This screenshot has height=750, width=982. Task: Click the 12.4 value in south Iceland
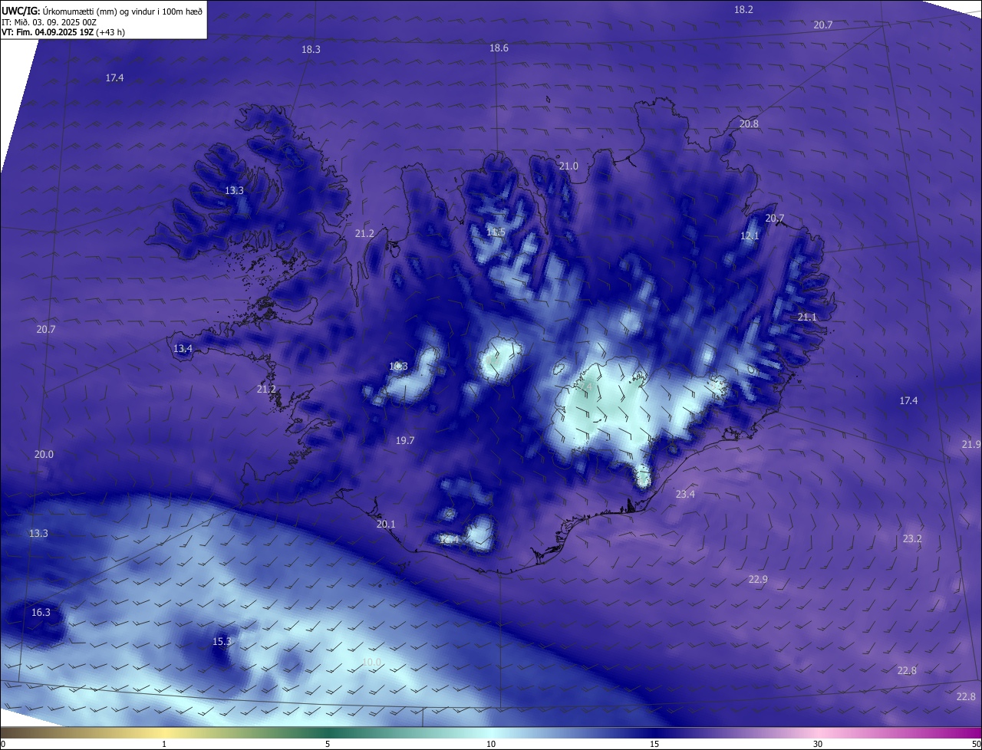[450, 540]
